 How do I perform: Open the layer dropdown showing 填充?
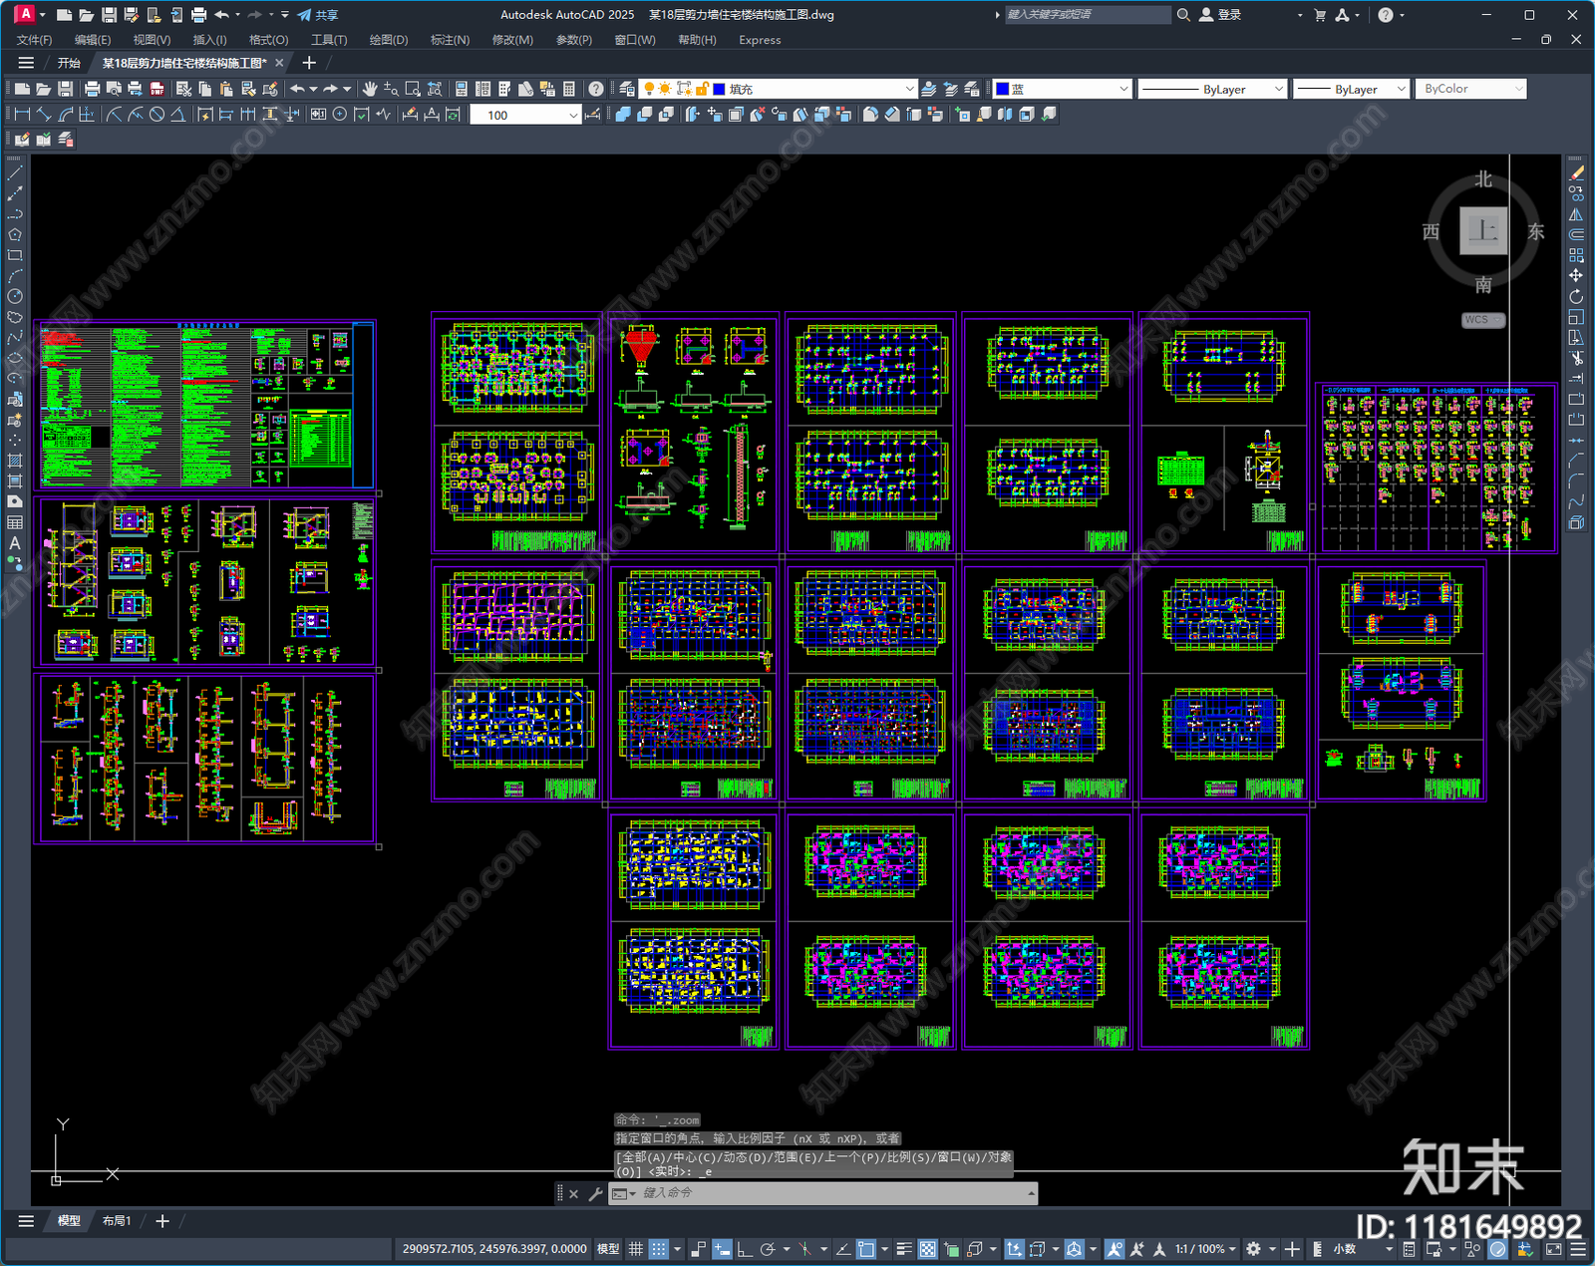pyautogui.click(x=778, y=89)
